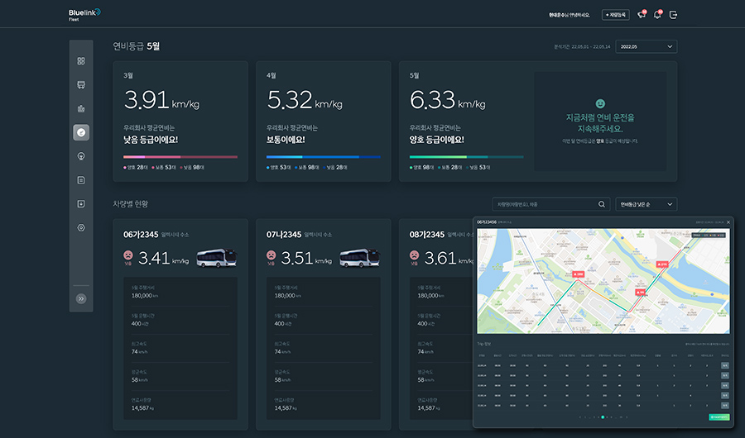Close the 06가23456 trip map popup
The height and width of the screenshot is (438, 745).
pos(728,221)
